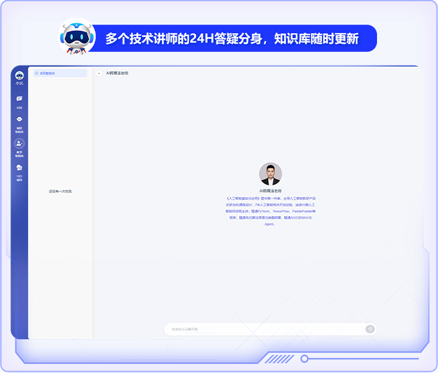The image size is (438, 373).
Task: Click the robot mascot in top banner
Action: (x=76, y=37)
